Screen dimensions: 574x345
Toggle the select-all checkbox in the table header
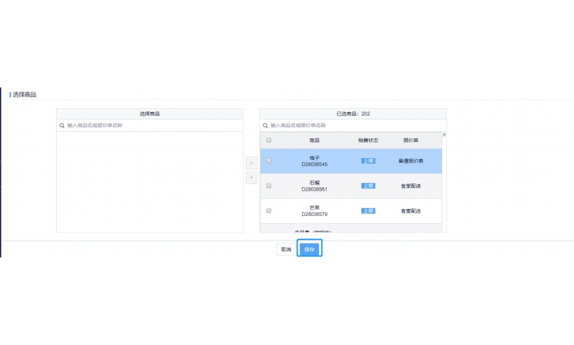[x=269, y=140]
